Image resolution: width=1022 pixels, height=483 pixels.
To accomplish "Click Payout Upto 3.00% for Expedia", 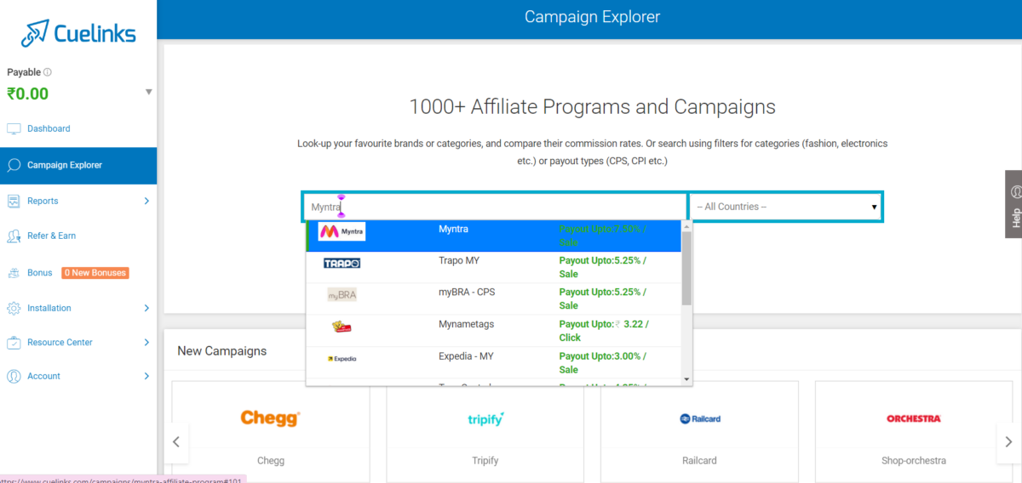I will coord(602,362).
